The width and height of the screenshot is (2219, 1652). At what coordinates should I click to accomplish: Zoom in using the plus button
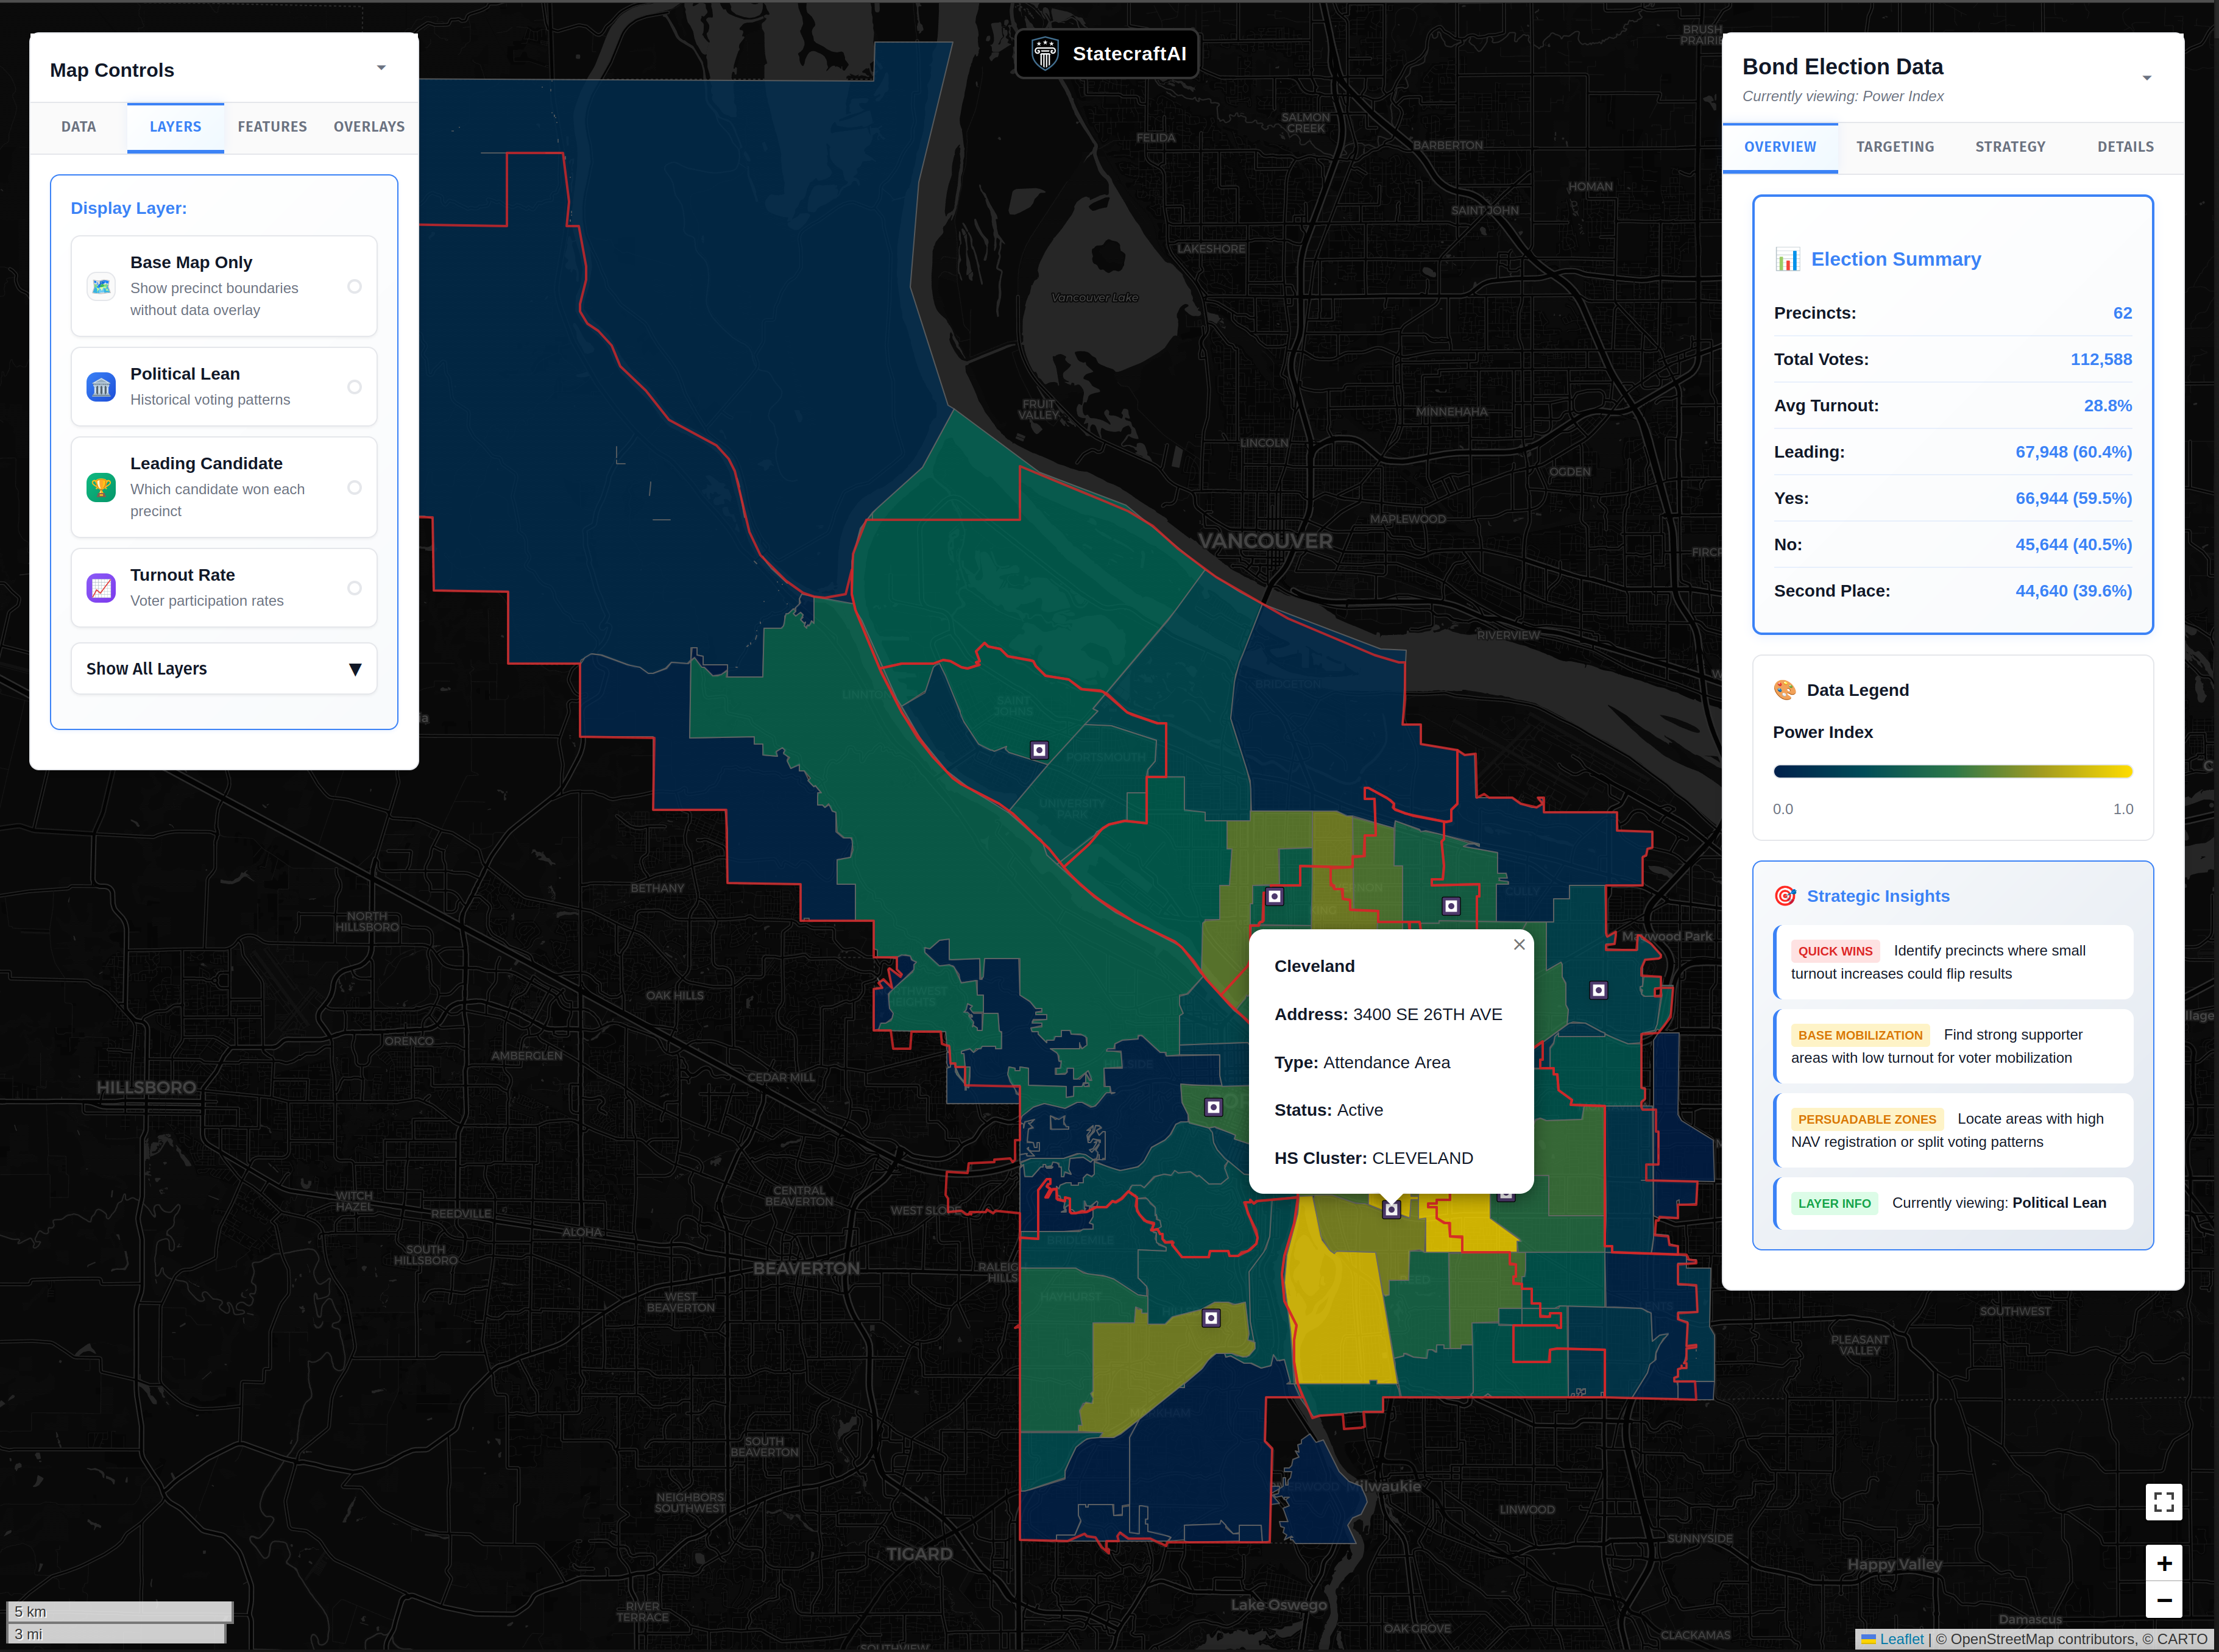coord(2164,1563)
